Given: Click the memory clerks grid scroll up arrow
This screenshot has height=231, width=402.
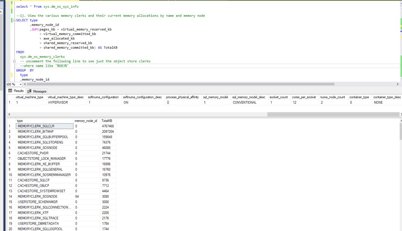Looking at the screenshot, I should 400,120.
